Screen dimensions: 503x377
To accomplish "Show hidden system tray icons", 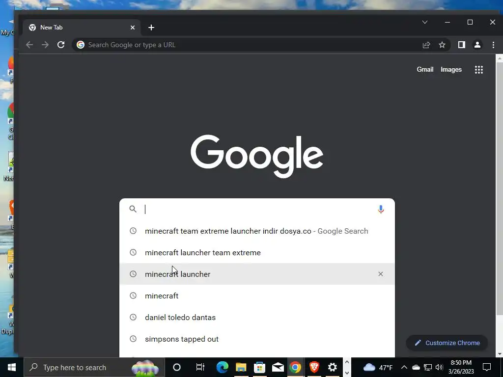I will (404, 367).
